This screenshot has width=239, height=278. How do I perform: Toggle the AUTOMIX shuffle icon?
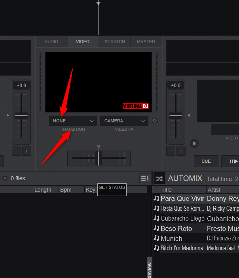tap(159, 178)
